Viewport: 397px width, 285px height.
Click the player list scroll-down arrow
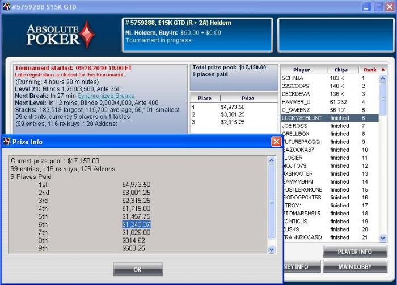383,238
